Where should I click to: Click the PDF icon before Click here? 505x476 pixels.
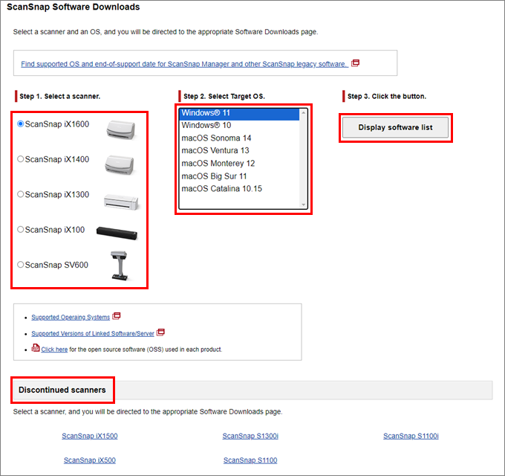(36, 348)
